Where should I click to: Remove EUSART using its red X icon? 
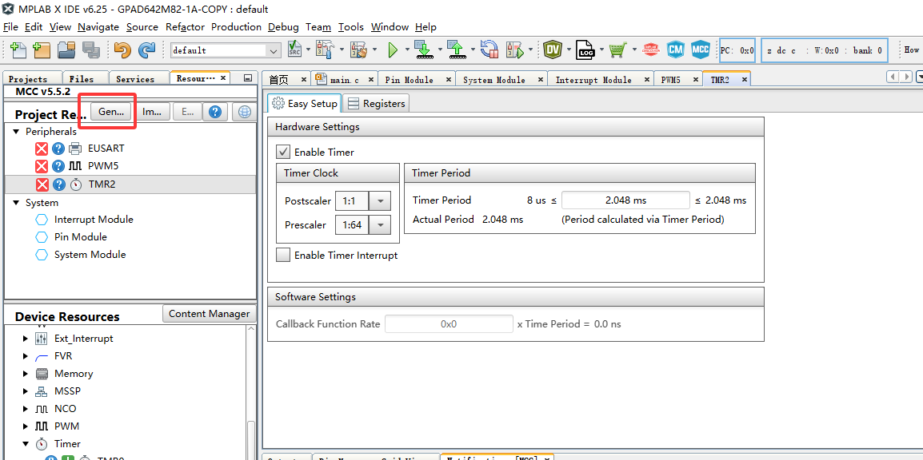tap(42, 149)
